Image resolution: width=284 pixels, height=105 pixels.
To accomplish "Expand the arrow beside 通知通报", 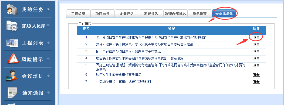I will click(x=48, y=93).
